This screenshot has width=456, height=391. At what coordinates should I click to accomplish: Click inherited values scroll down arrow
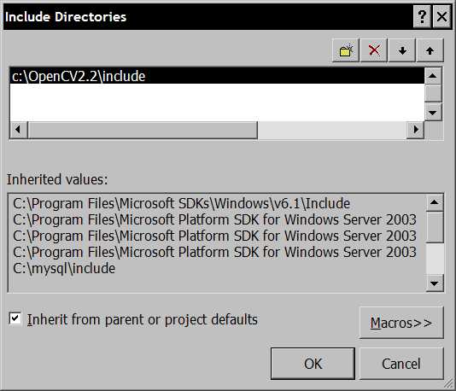pos(435,283)
